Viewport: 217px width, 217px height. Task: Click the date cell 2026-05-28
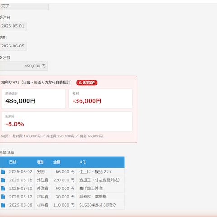21,180
